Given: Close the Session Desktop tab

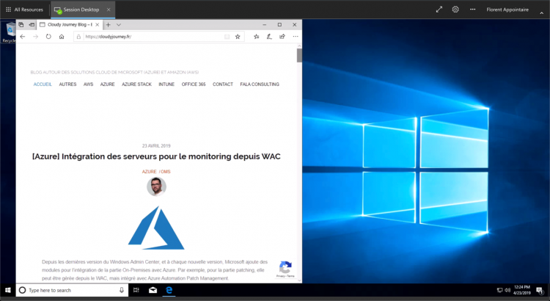Looking at the screenshot, I should [x=109, y=10].
